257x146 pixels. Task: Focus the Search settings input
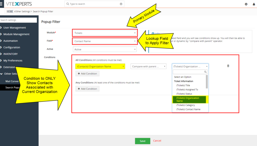(18, 20)
